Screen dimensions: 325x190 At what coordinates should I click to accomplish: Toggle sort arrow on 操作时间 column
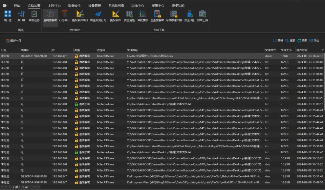point(323,50)
